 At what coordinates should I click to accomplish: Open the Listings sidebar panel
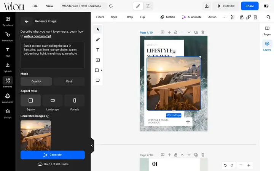click(x=8, y=113)
